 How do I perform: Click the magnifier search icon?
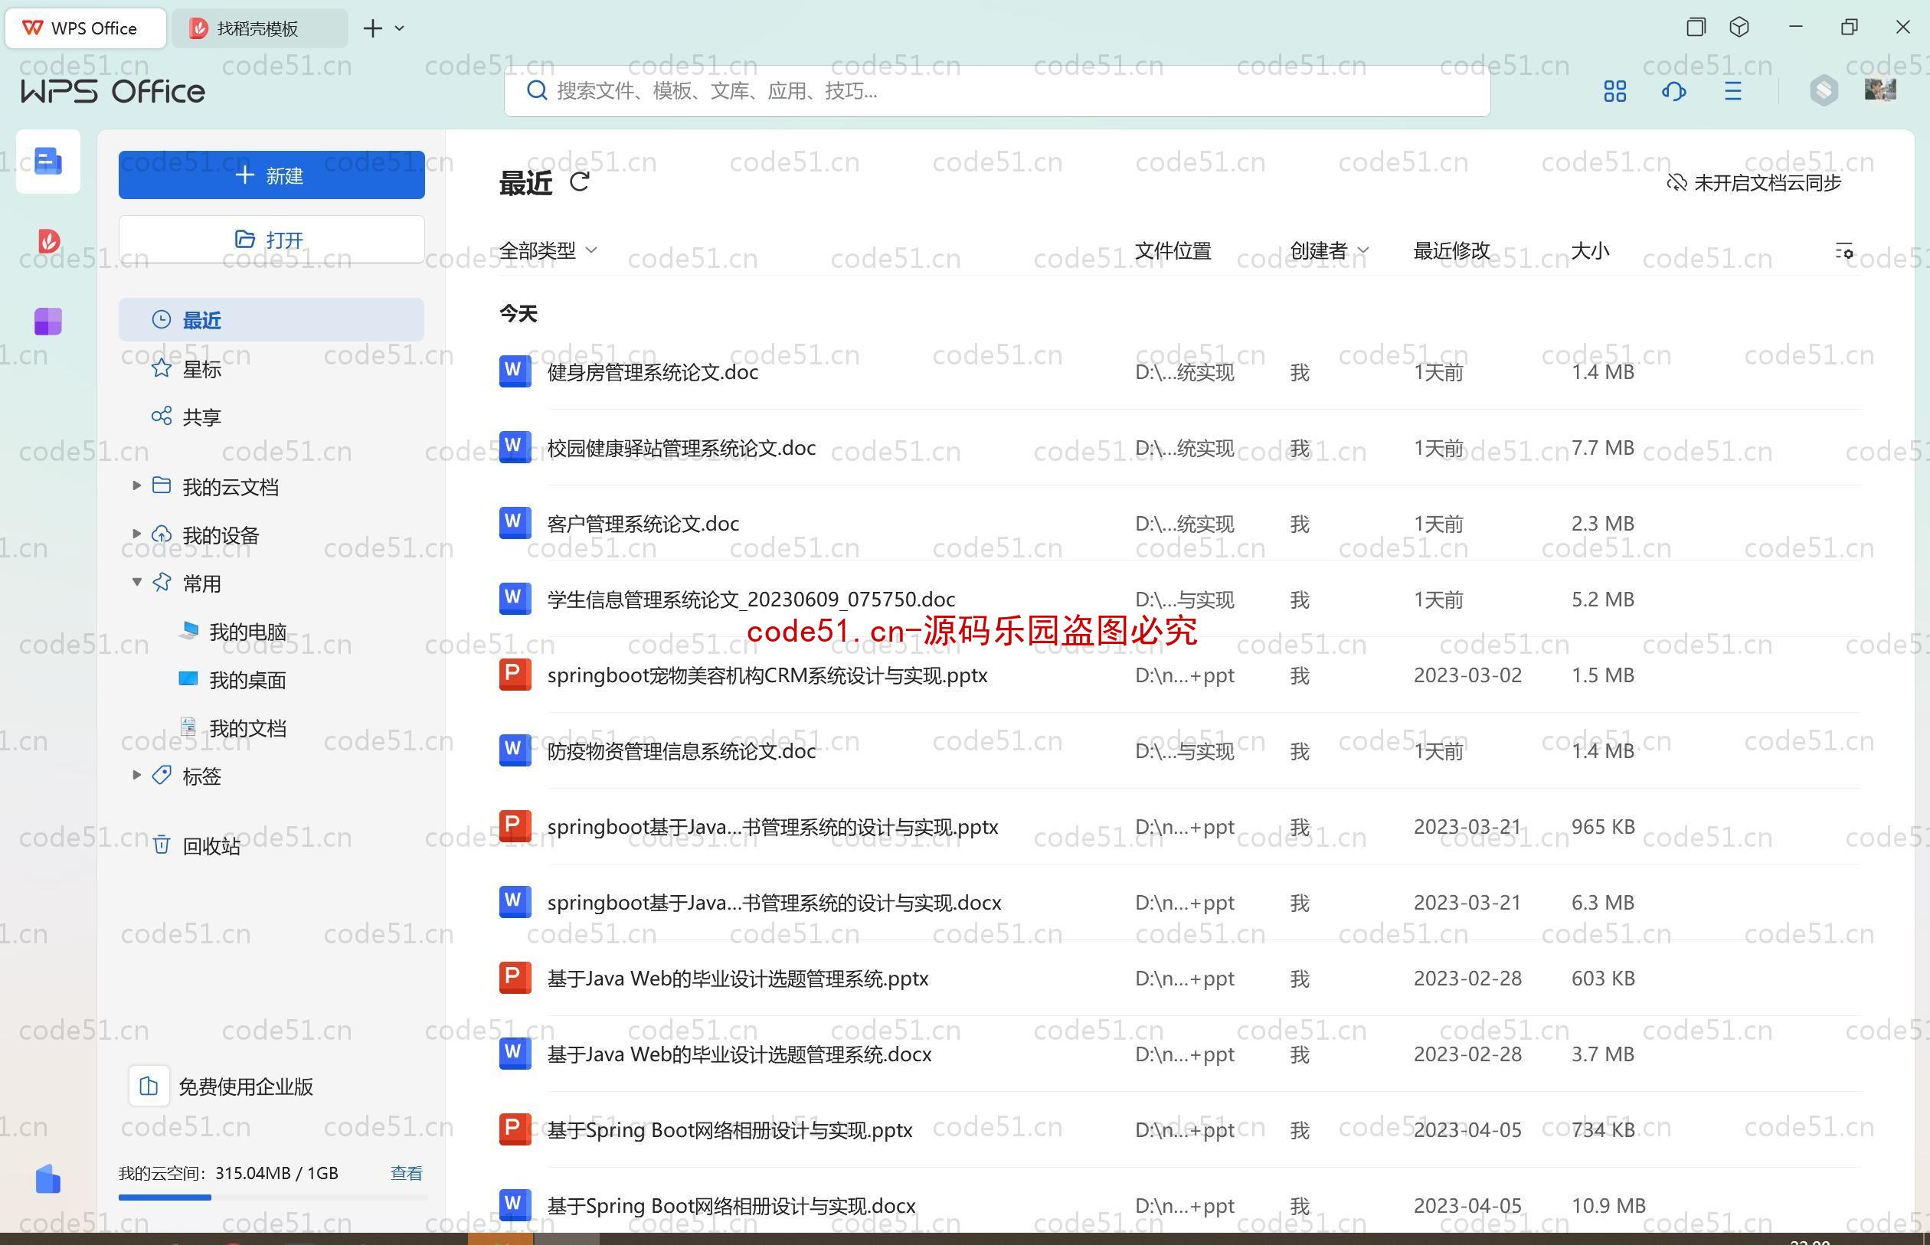click(537, 90)
